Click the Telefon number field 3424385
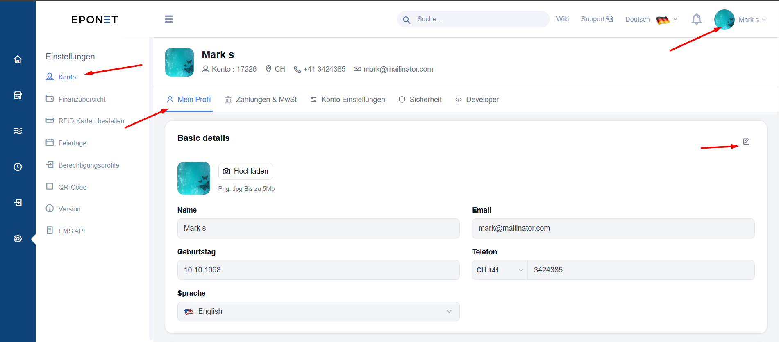This screenshot has height=342, width=779. pyautogui.click(x=641, y=270)
